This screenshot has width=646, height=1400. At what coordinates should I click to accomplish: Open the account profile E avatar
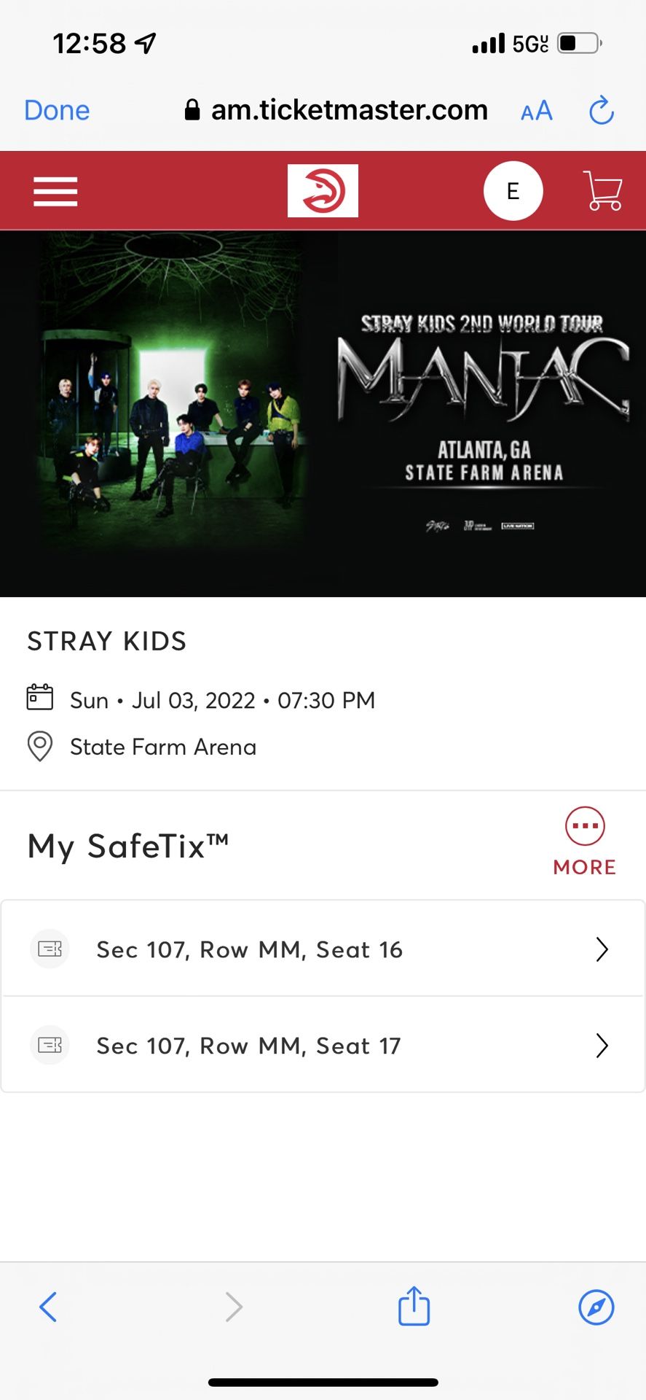point(513,191)
